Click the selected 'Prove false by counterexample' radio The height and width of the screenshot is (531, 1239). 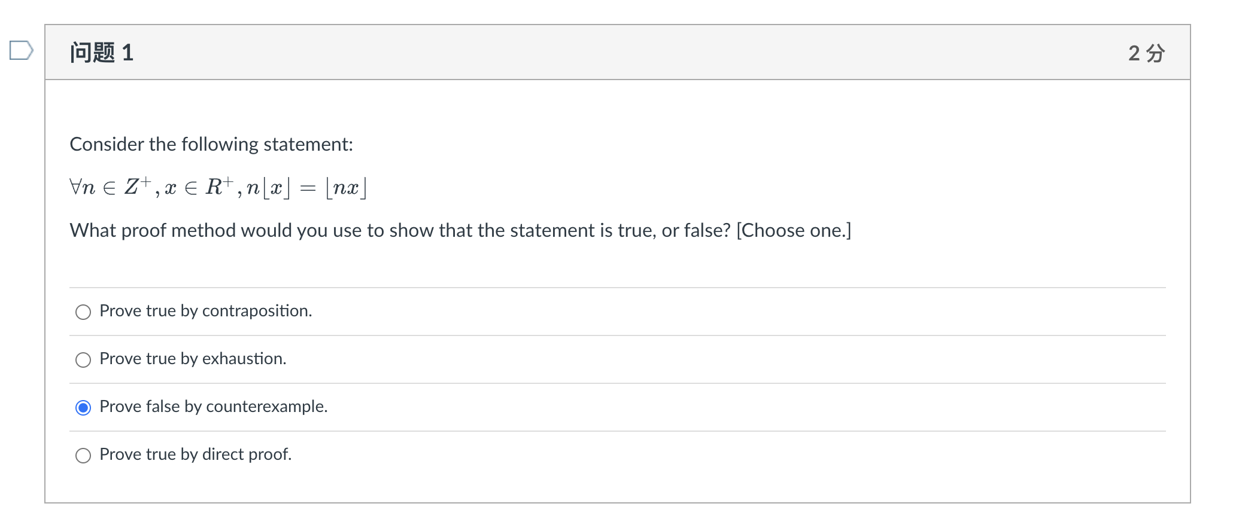tap(83, 407)
